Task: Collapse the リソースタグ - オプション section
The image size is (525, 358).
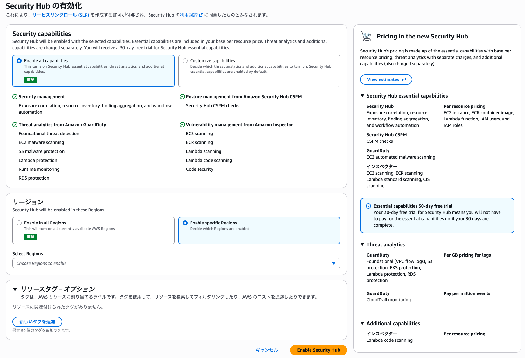Action: 15,289
